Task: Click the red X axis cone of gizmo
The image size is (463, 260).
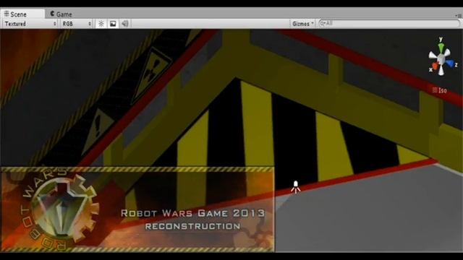Action: tap(435, 65)
